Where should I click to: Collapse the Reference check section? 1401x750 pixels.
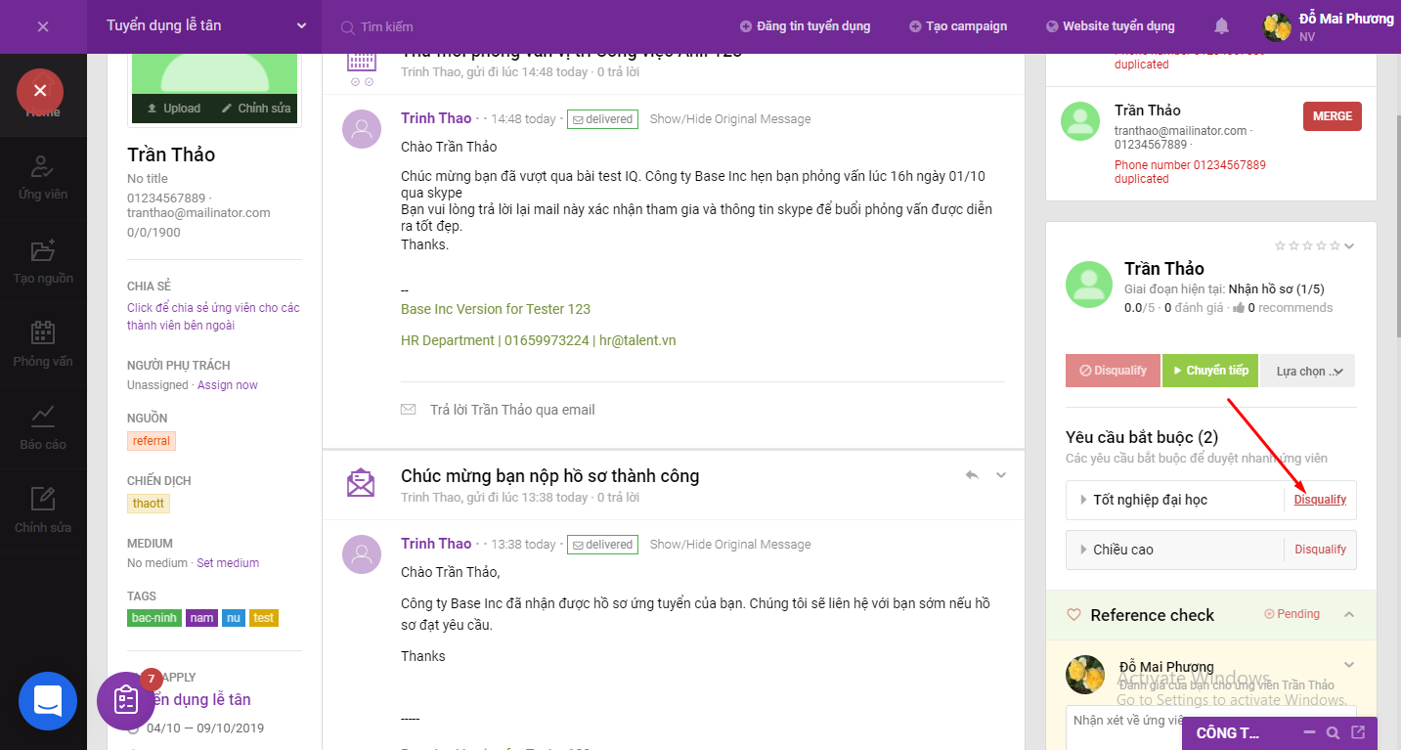(x=1349, y=614)
